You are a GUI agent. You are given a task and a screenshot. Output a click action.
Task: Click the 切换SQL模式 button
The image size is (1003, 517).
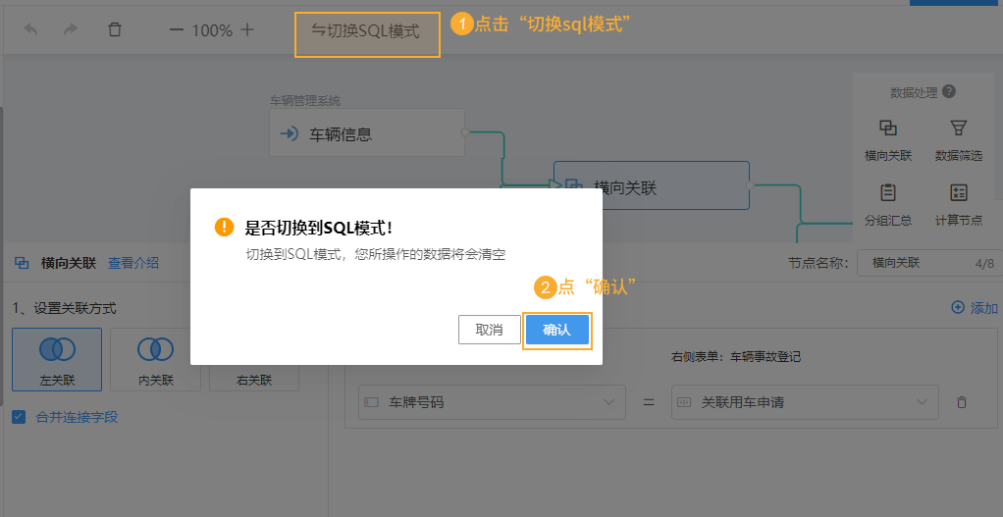(366, 30)
